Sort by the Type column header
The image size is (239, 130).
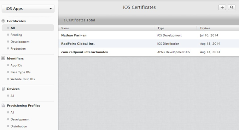[161, 28]
